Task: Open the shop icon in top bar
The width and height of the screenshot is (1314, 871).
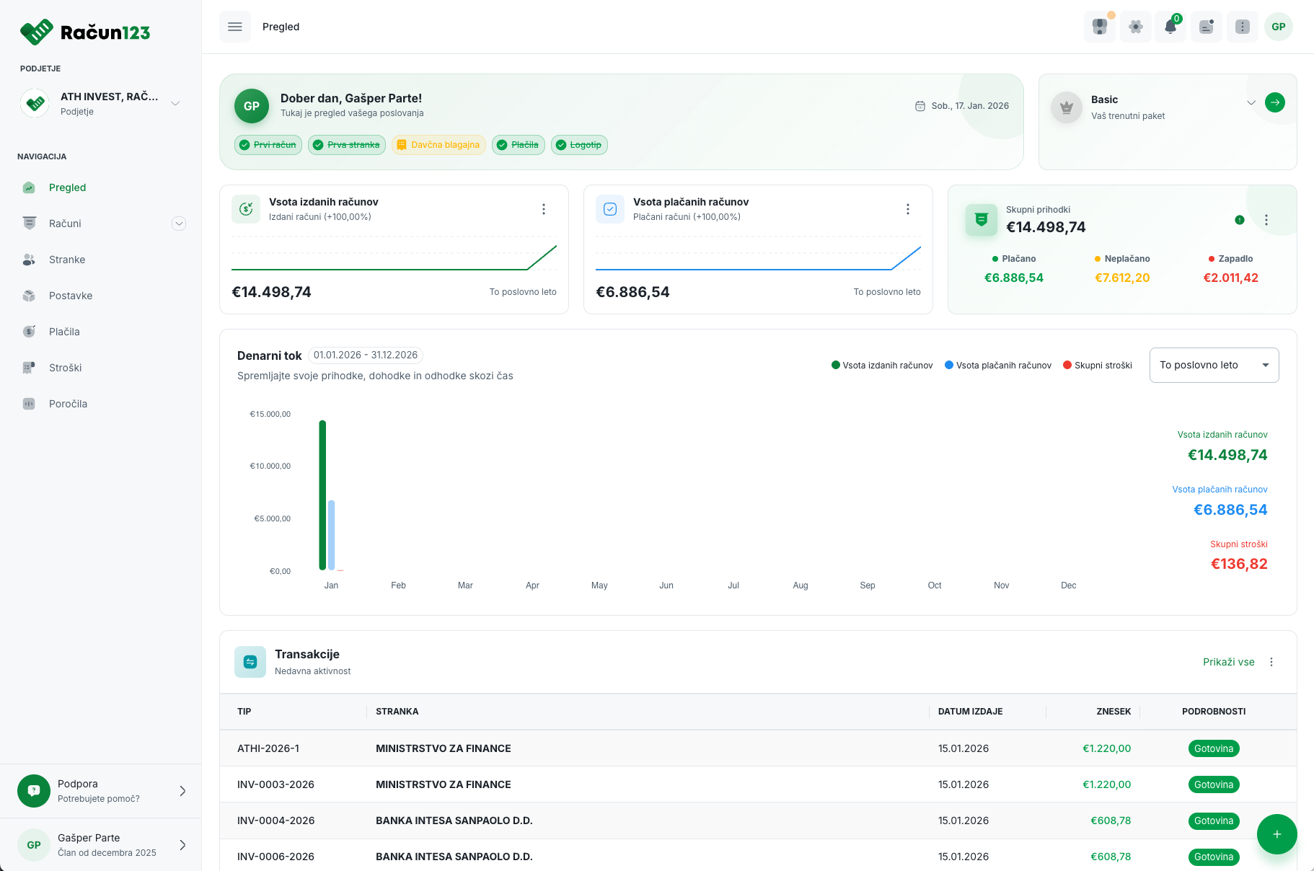Action: pyautogui.click(x=1099, y=27)
